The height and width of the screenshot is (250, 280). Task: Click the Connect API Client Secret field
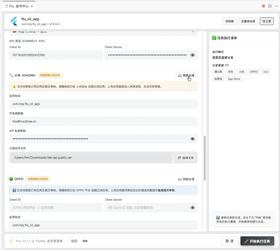click(x=151, y=55)
